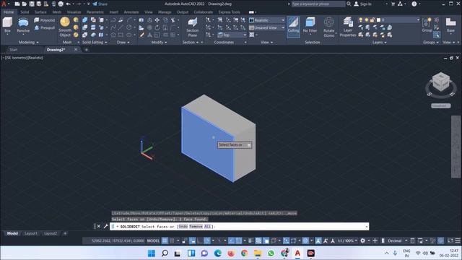Click the search keyword input field

pyautogui.click(x=318, y=4)
